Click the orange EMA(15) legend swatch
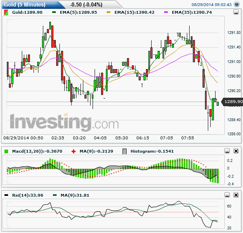Image resolution: width=243 pixels, height=233 pixels. [109, 12]
